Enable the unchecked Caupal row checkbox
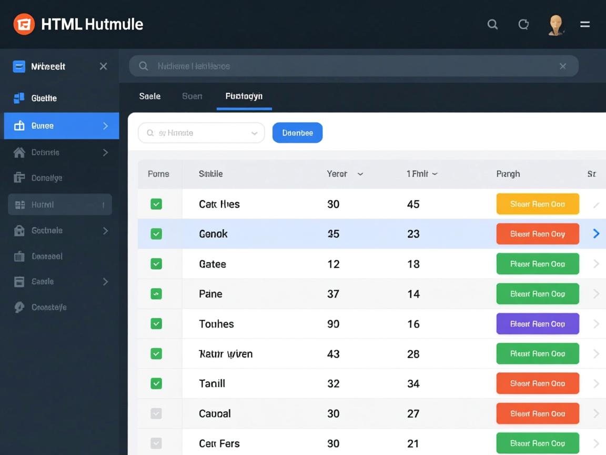 (156, 413)
